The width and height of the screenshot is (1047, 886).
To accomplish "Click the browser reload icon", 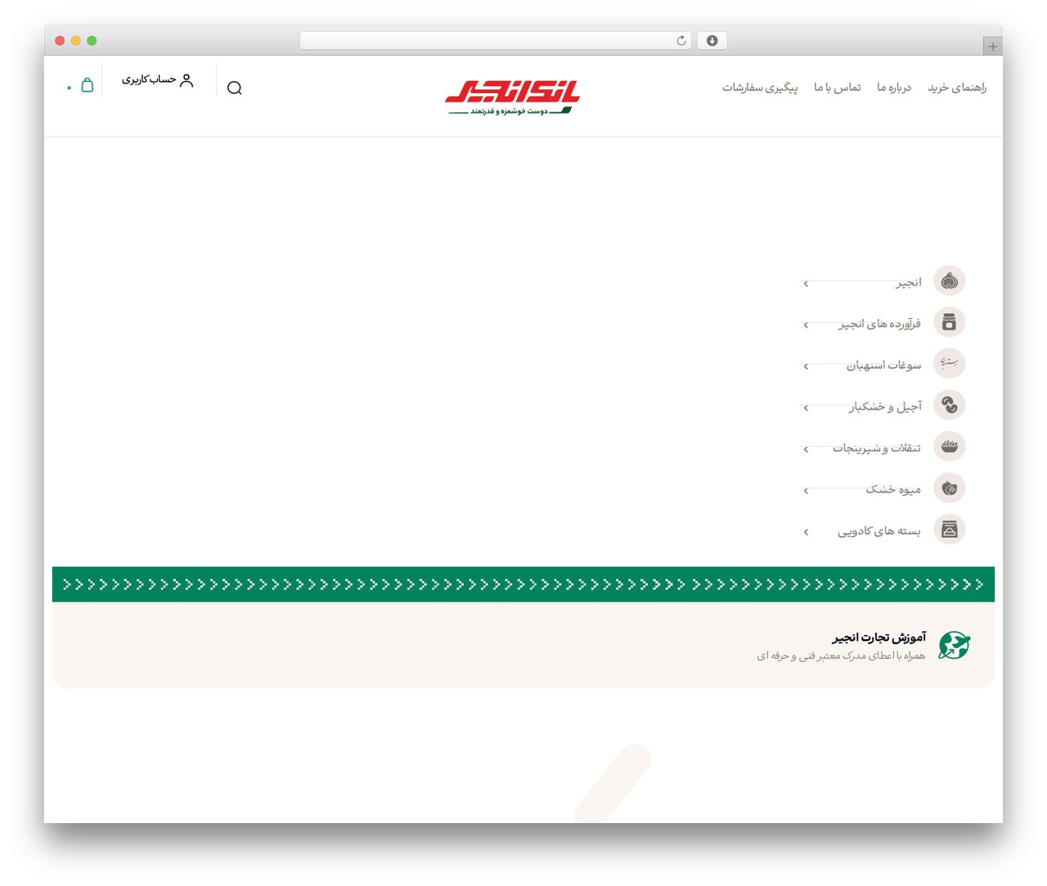I will pyautogui.click(x=681, y=41).
